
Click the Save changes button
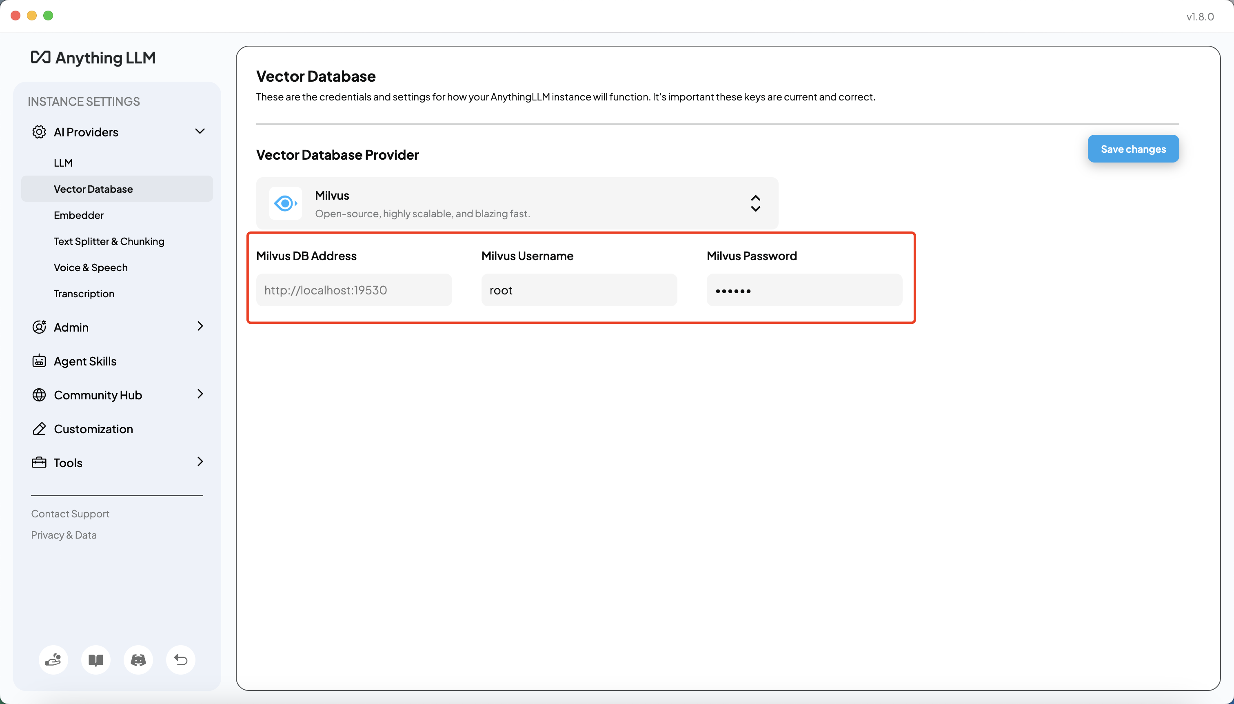click(1133, 149)
